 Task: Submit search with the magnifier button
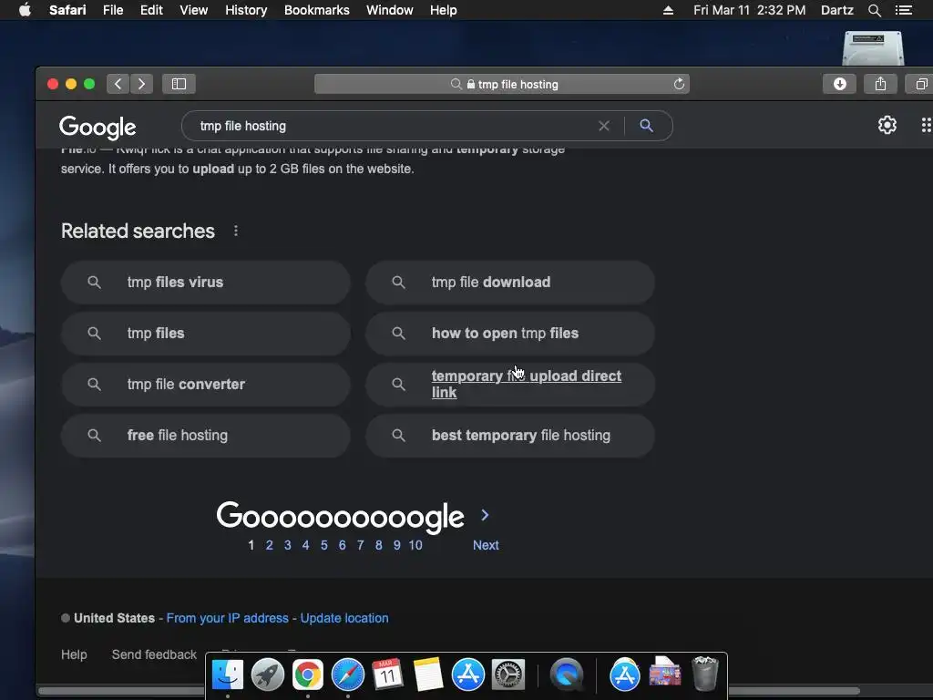(646, 126)
